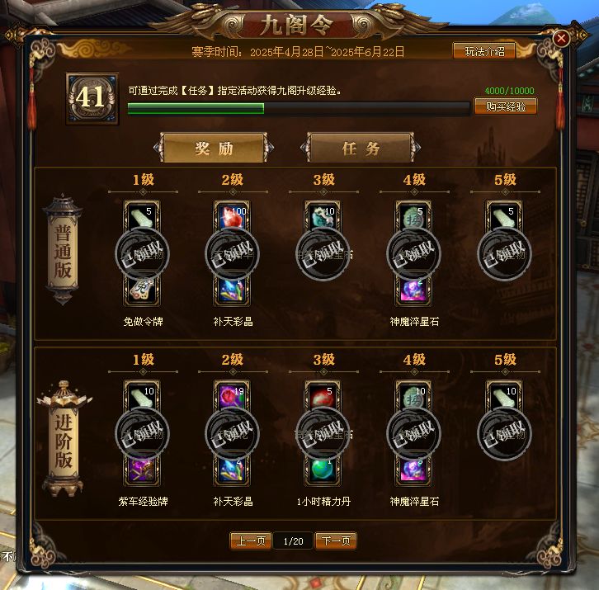599x590 pixels.
Task: Select the 补天彩晶 icon in the 普通版 row
Action: point(232,290)
